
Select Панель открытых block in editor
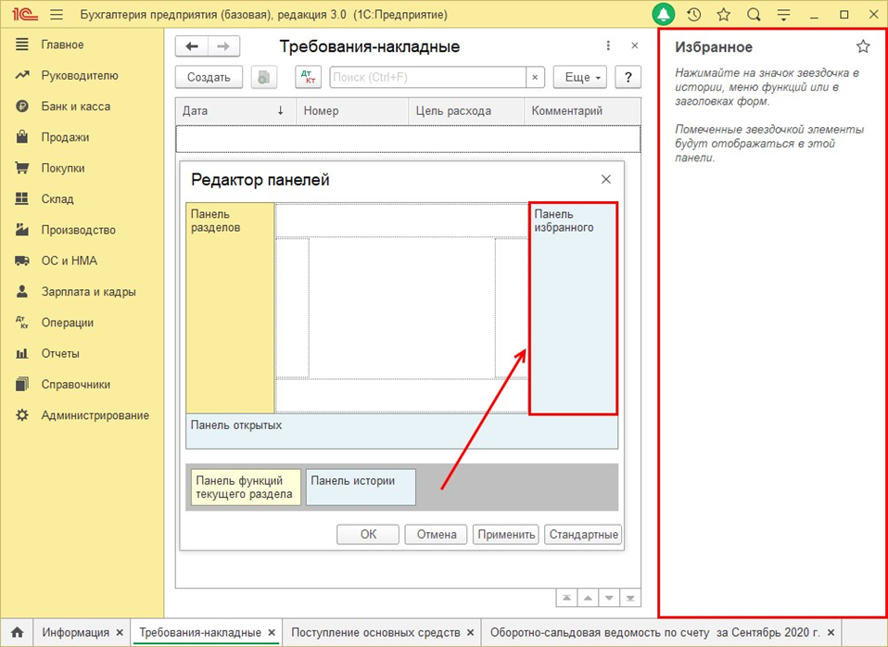402,431
